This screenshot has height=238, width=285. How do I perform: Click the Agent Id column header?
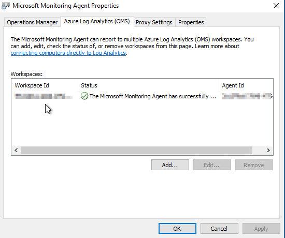tap(246, 85)
